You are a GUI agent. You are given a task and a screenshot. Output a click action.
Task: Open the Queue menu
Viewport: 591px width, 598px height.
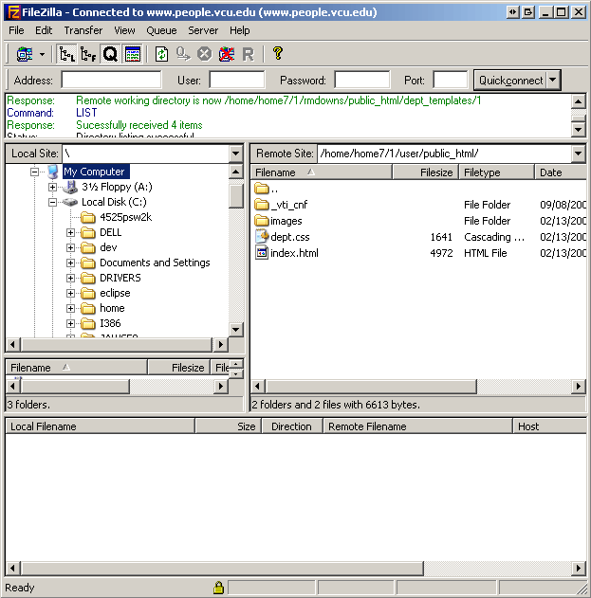tap(161, 30)
